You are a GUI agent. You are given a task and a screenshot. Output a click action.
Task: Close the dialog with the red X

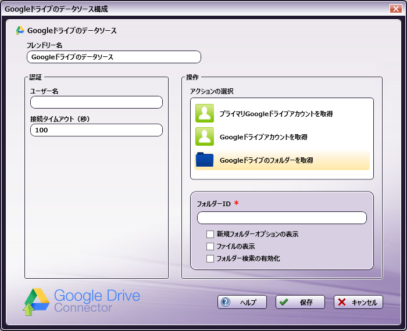tap(396, 9)
